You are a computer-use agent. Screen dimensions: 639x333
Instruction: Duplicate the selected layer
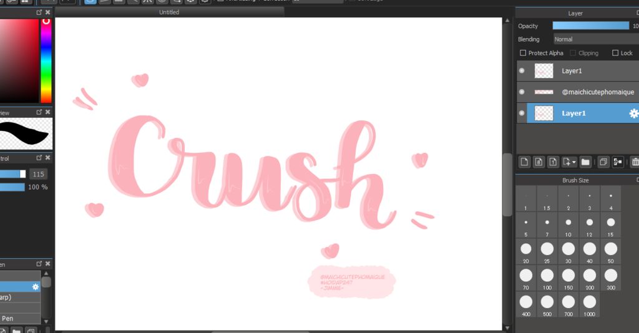(603, 162)
